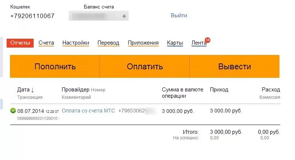Open the Настройки tab
This screenshot has width=295, height=160.
tap(76, 43)
